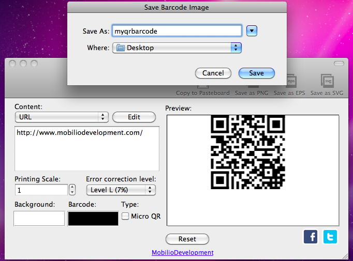Click the QR code preview image

248,152
